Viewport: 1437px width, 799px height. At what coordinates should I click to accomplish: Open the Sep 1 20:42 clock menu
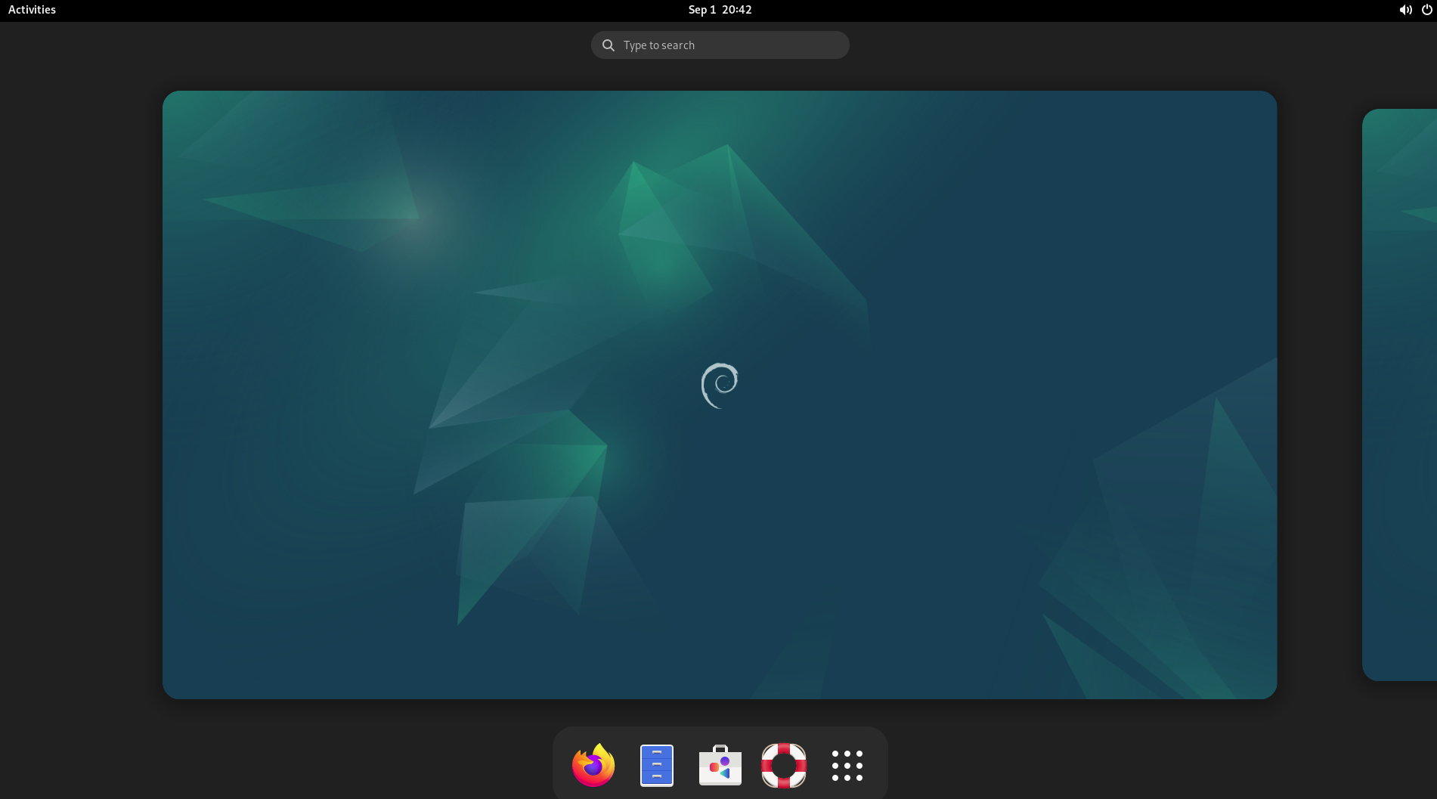click(x=720, y=10)
